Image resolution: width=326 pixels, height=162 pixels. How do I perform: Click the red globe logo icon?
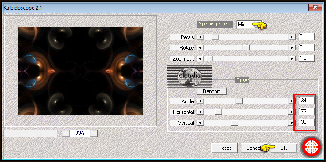[x=311, y=147]
